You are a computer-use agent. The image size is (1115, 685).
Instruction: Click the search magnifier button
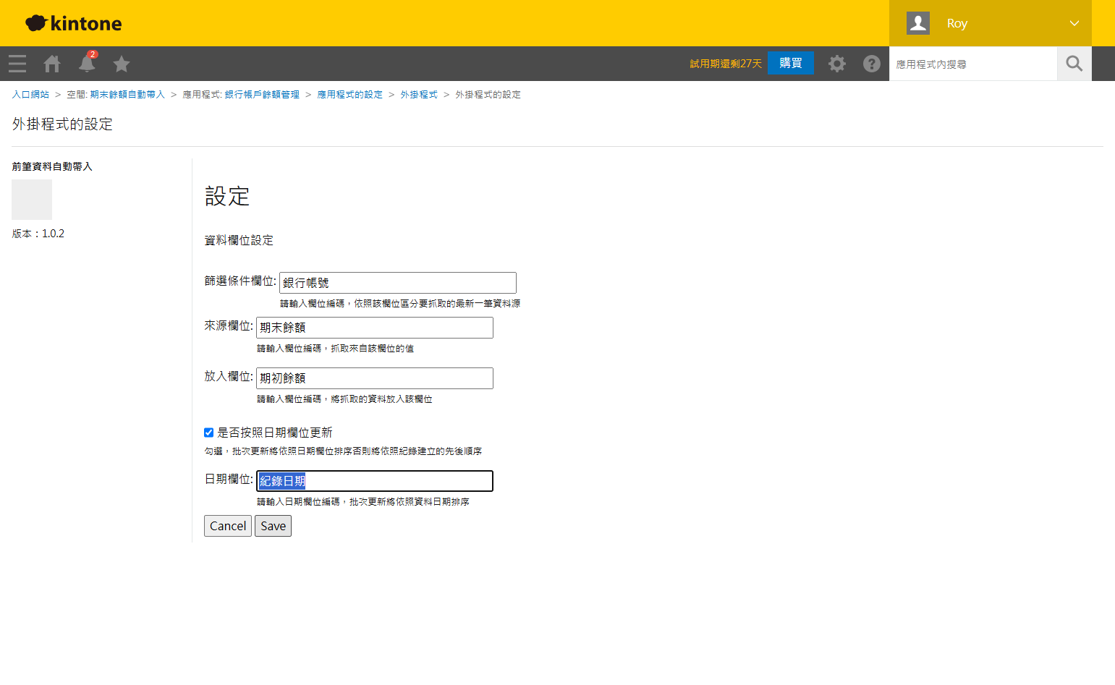(1074, 64)
